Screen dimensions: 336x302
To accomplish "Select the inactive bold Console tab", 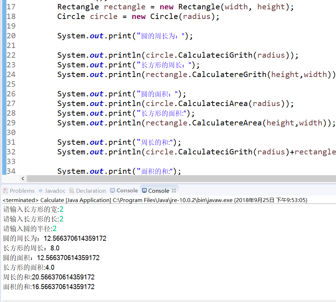I will tap(124, 191).
